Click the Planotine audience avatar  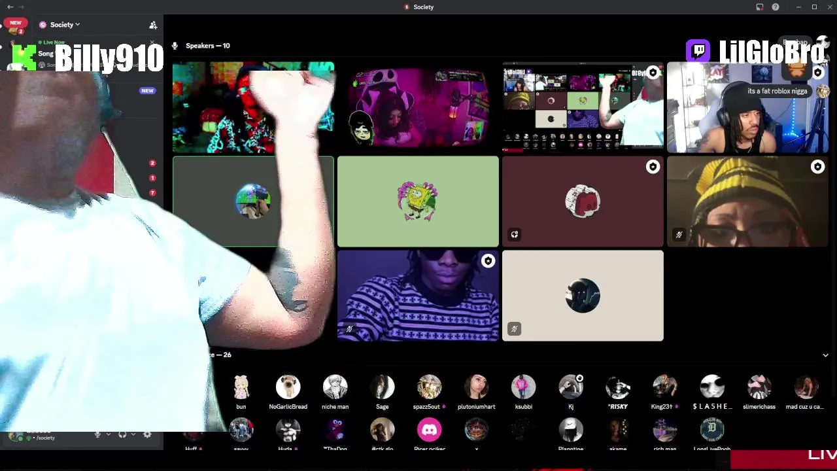tap(571, 430)
